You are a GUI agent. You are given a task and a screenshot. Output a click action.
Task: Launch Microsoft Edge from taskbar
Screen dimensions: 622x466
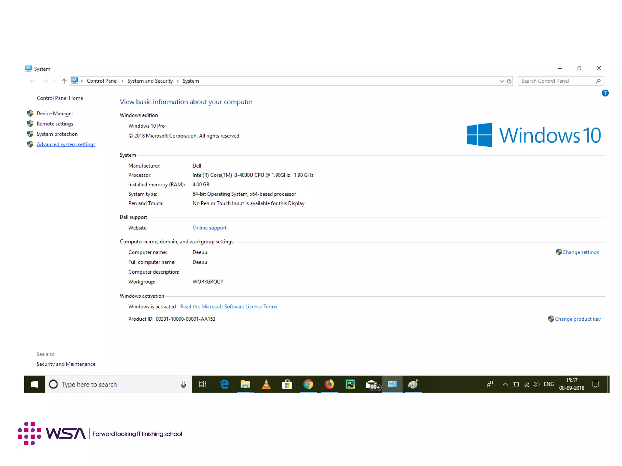coord(224,384)
